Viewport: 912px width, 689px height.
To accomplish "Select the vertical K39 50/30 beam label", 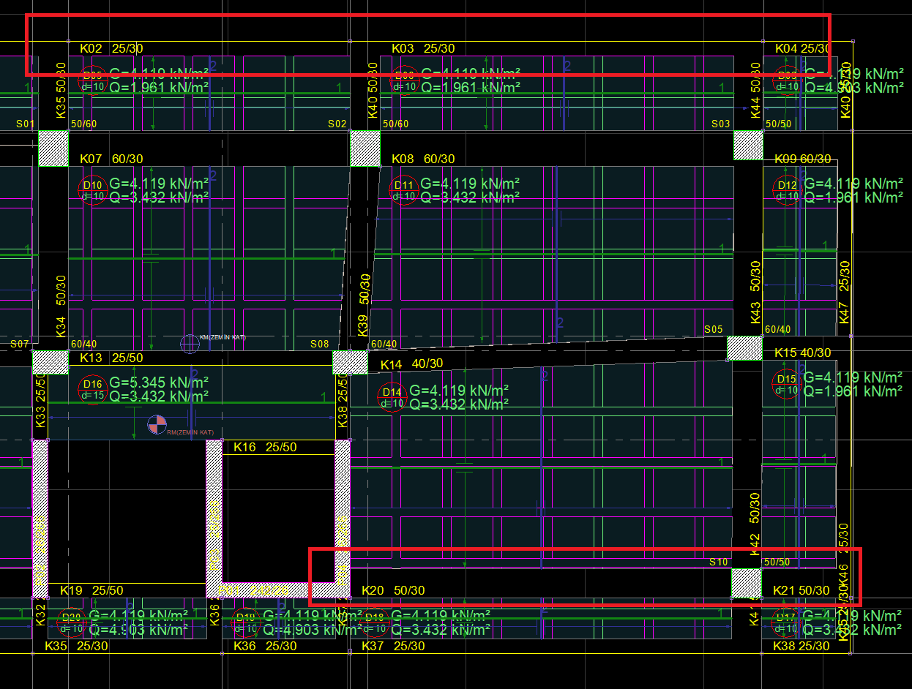I will tap(363, 306).
